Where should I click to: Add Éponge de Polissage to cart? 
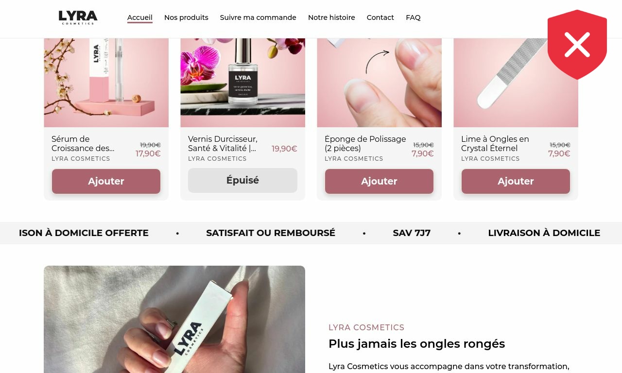[379, 181]
